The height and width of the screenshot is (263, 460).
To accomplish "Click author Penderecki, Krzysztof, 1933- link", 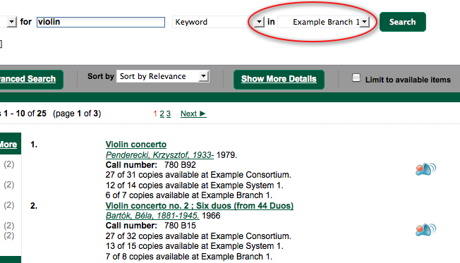I will click(x=159, y=155).
